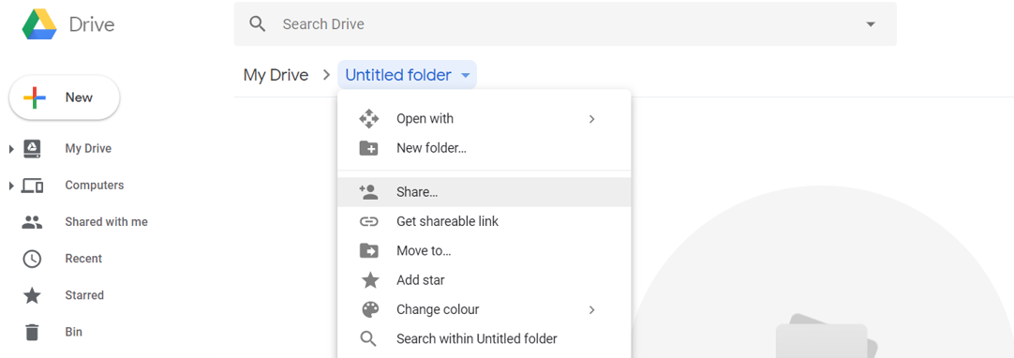Image resolution: width=1014 pixels, height=358 pixels.
Task: Click the Move to folder icon
Action: click(x=368, y=251)
